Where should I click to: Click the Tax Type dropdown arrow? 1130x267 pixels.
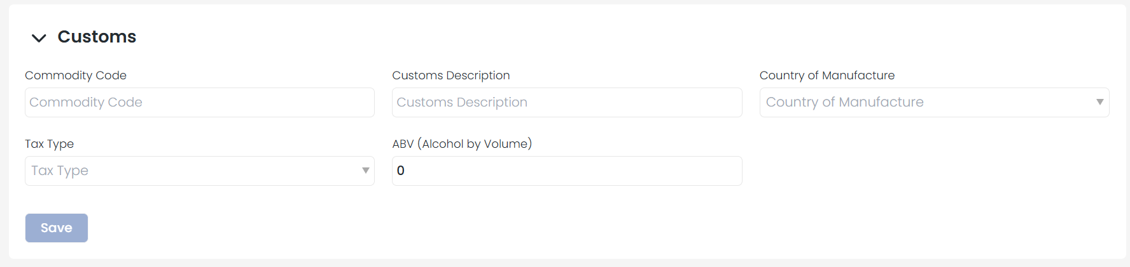click(366, 171)
